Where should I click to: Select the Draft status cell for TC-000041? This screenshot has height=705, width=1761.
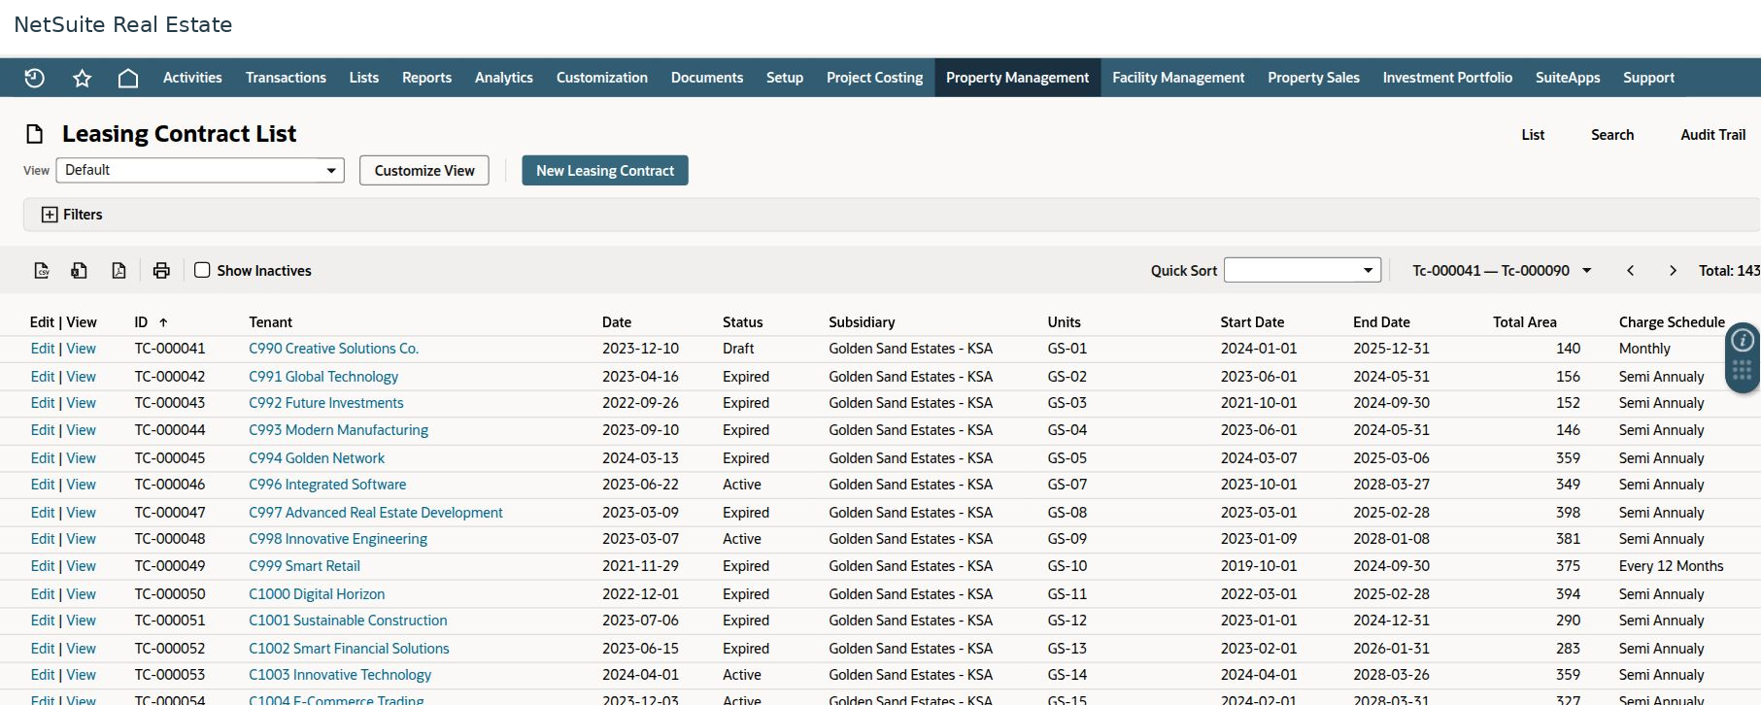[738, 349]
